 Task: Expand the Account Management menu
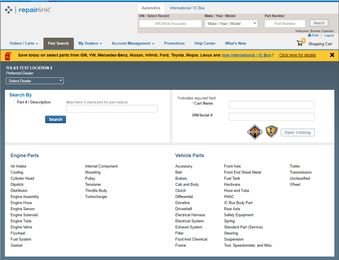pyautogui.click(x=133, y=43)
